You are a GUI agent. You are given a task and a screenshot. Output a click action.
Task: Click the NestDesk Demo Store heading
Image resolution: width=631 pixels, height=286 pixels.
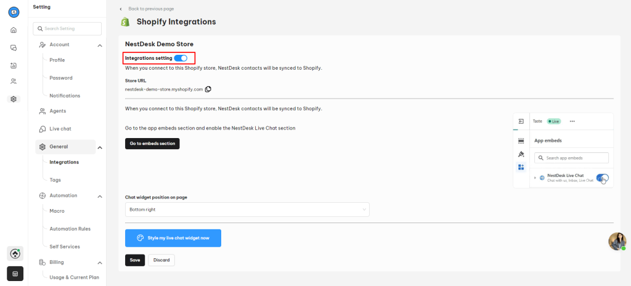(160, 44)
